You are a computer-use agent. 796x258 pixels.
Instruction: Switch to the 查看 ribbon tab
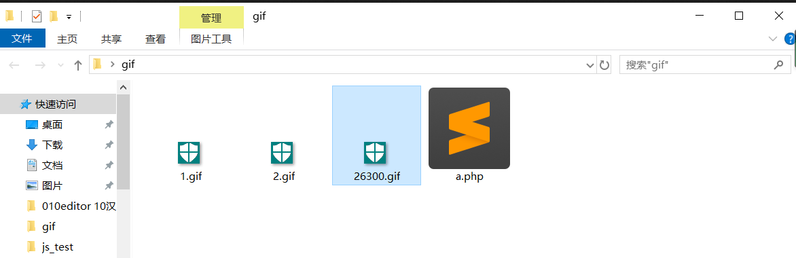click(156, 39)
